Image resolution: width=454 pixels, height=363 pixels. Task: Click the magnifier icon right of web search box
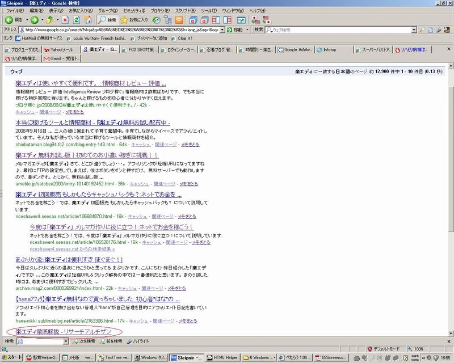click(x=422, y=30)
